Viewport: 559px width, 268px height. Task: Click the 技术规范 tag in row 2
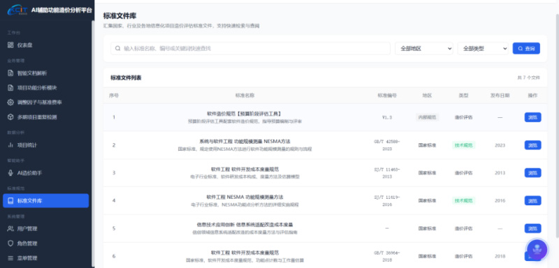click(x=463, y=145)
